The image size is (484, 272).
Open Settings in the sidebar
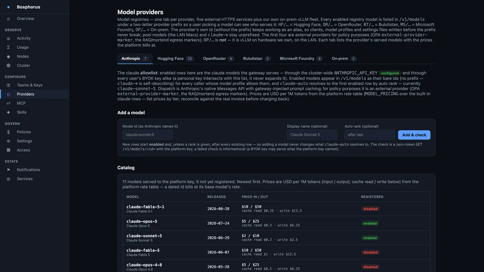coord(34,141)
